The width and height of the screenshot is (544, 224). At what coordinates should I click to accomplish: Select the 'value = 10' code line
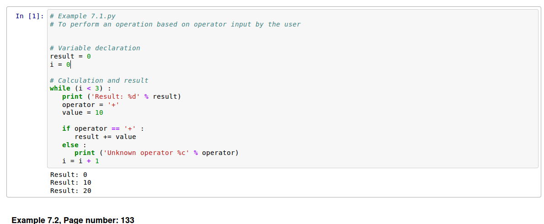[x=83, y=113]
